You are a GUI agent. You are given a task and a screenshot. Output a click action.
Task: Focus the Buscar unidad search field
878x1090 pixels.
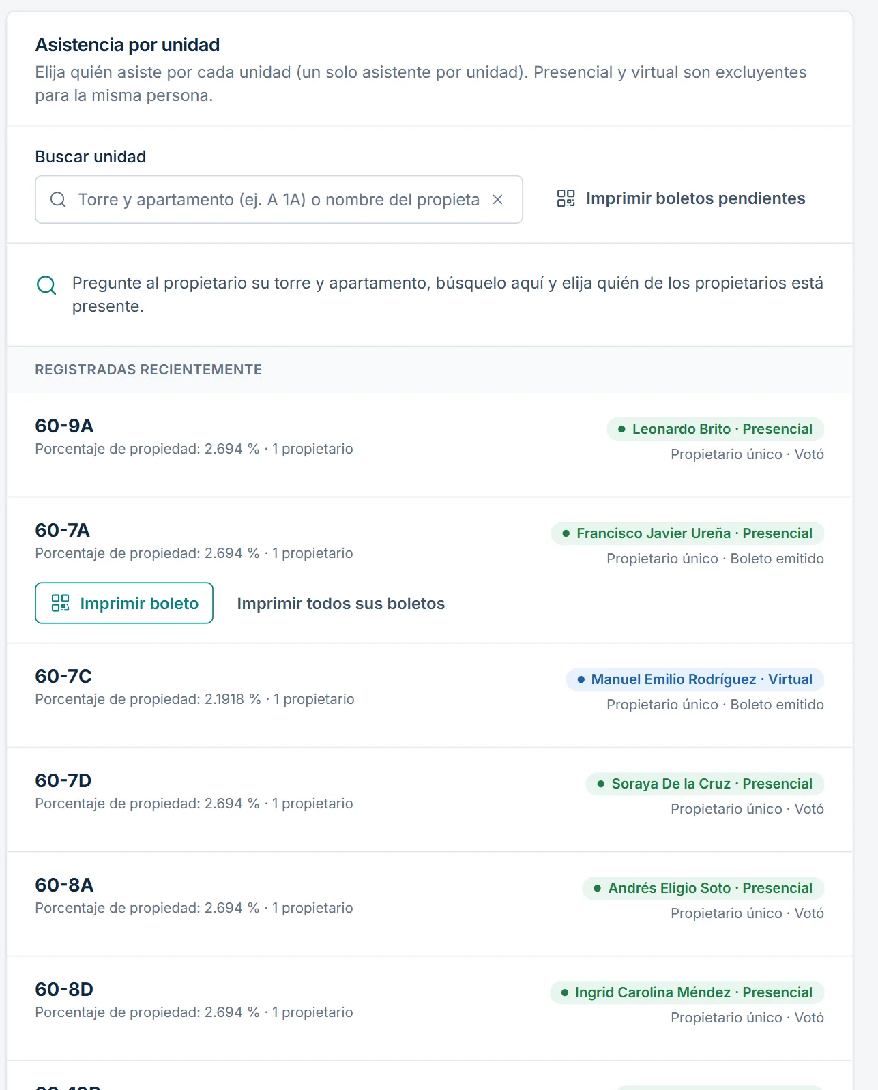(x=279, y=200)
